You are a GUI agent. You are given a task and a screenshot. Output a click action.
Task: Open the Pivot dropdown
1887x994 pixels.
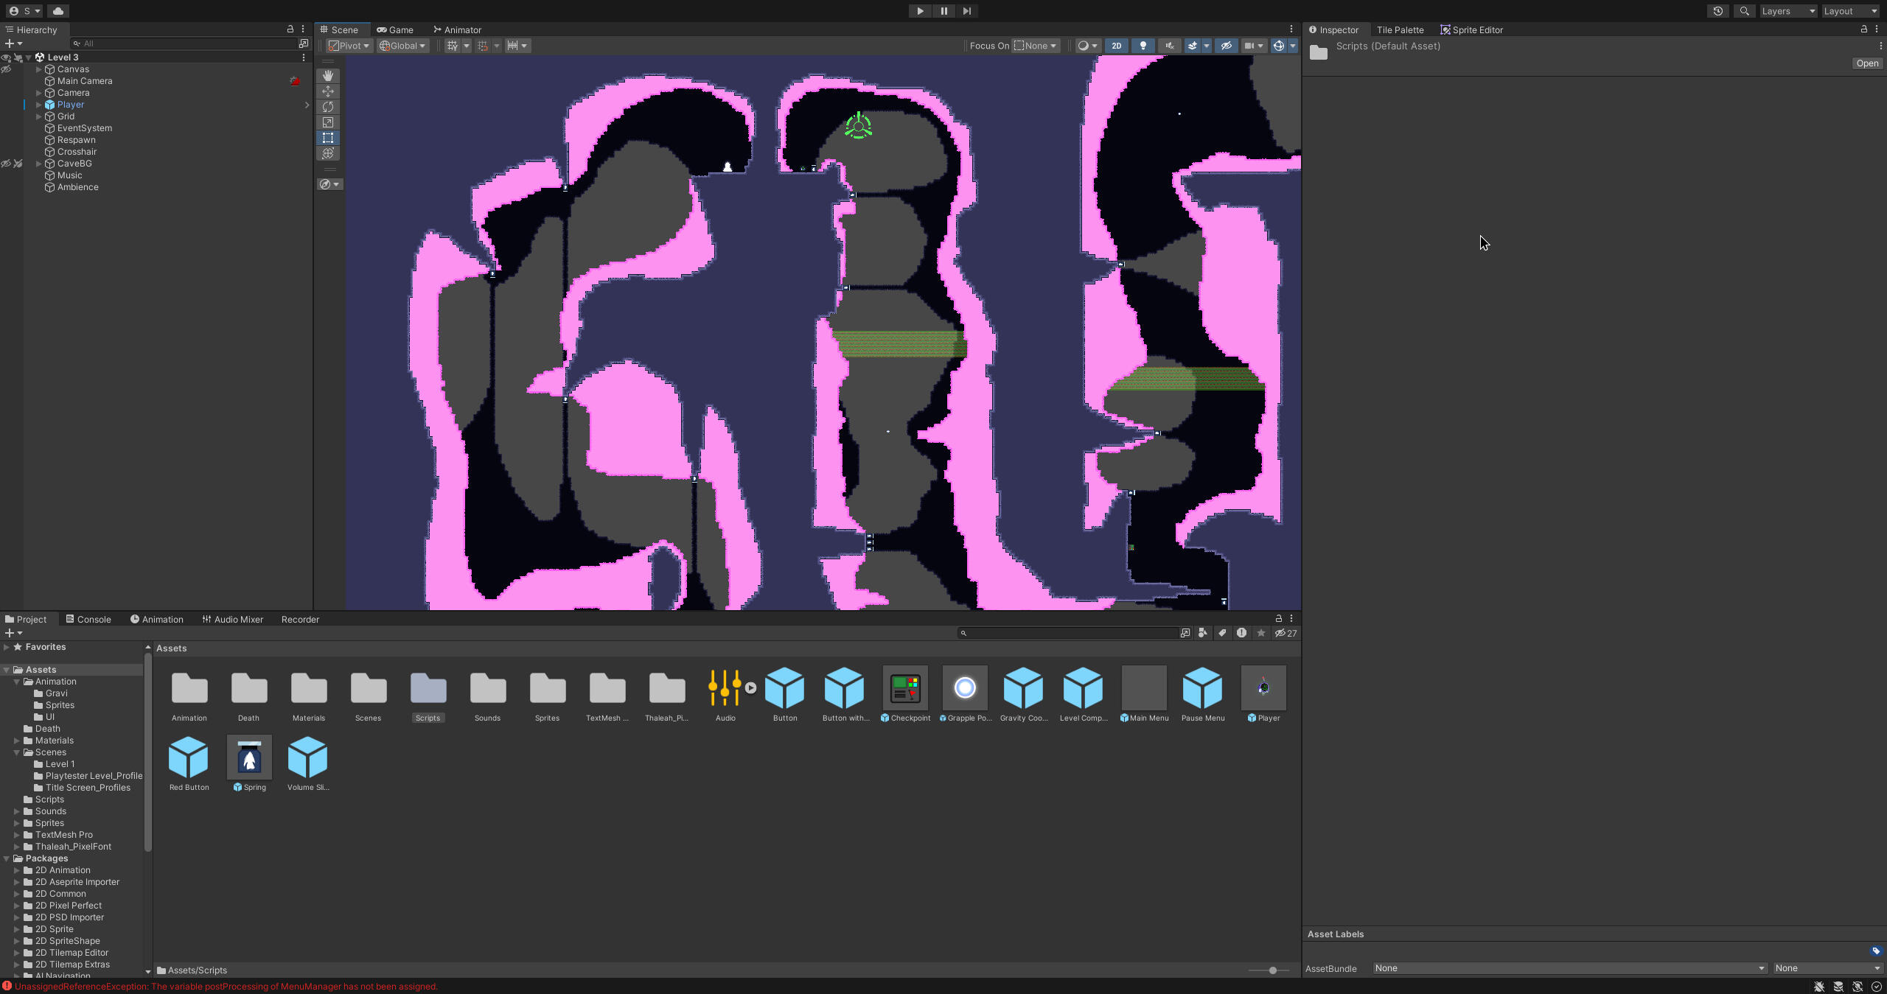(349, 46)
